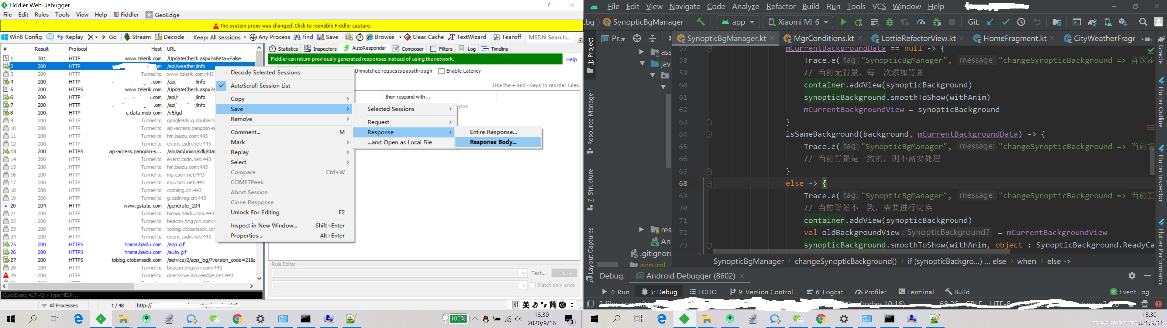This screenshot has height=328, width=1167.
Task: Click Clear Cache in Fiddler toolbar
Action: point(424,37)
